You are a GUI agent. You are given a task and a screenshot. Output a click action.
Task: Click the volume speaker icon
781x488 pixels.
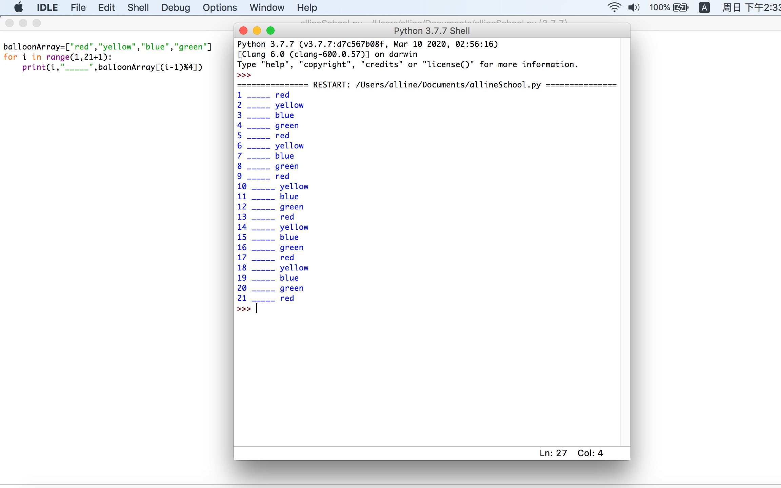[x=633, y=7]
